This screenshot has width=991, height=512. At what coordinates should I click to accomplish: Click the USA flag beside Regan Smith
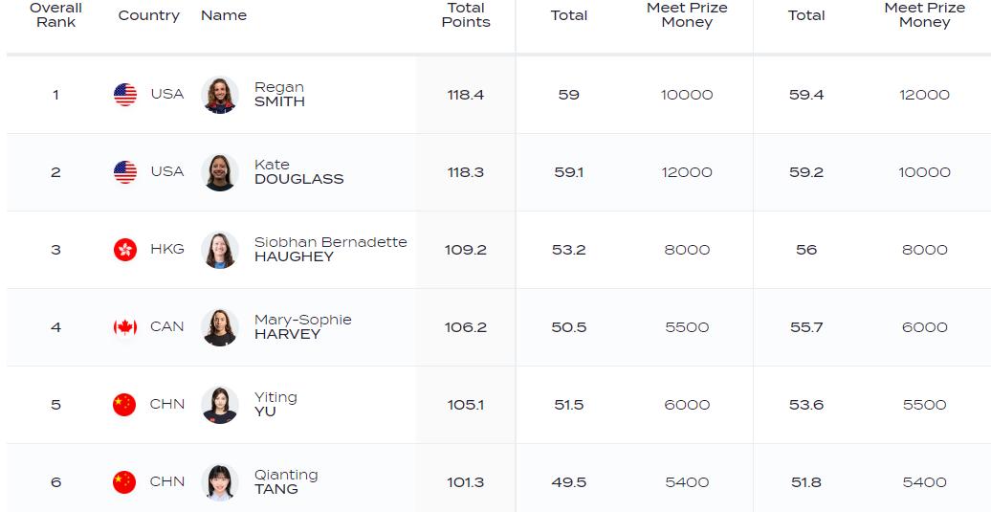[x=125, y=95]
